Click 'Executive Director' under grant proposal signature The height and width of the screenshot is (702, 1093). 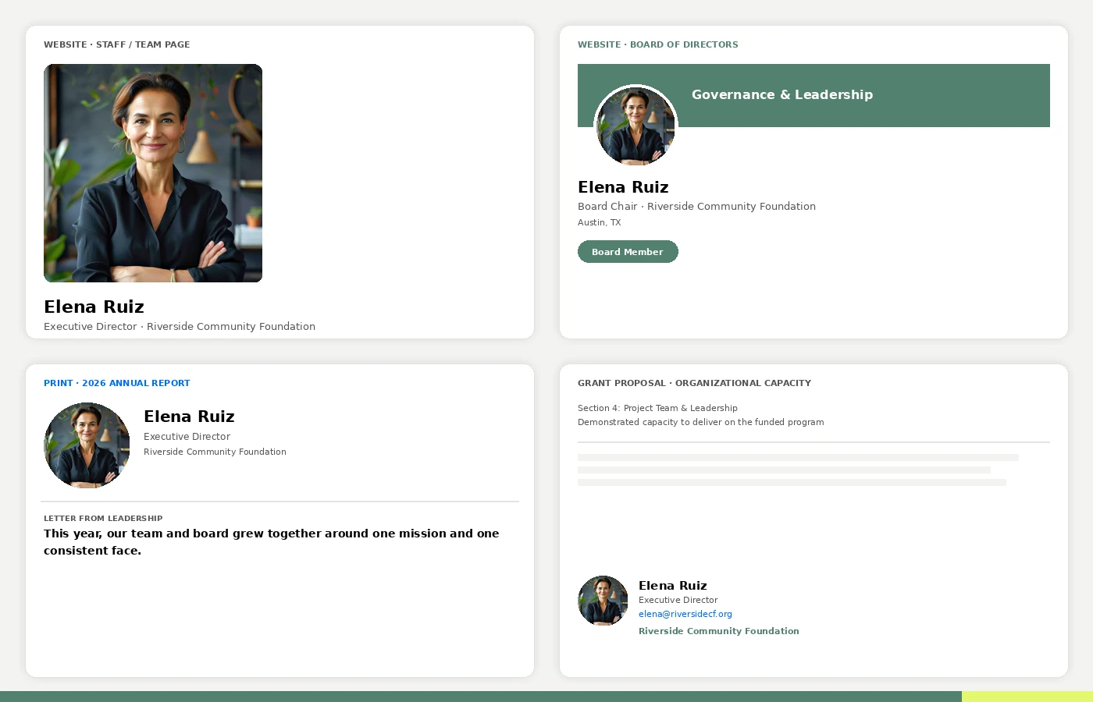tap(678, 600)
